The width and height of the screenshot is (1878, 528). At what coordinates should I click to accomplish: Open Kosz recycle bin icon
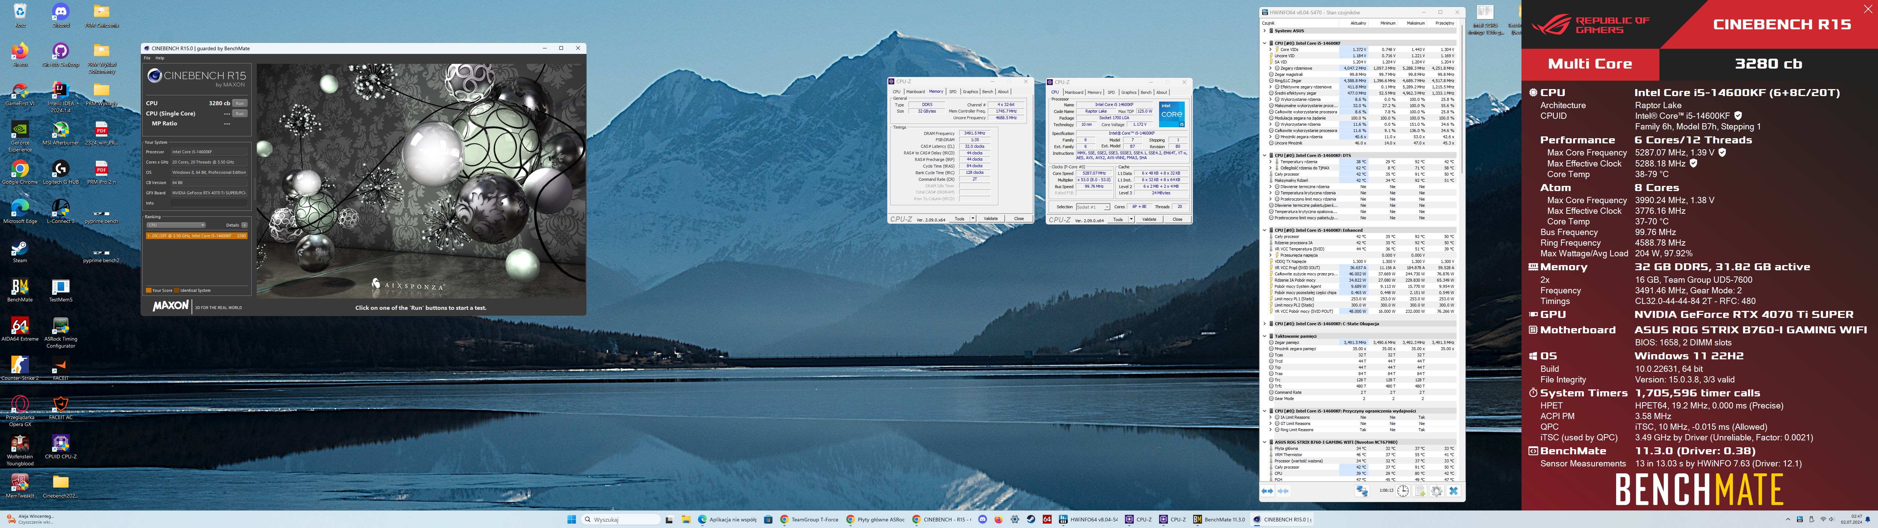click(20, 15)
